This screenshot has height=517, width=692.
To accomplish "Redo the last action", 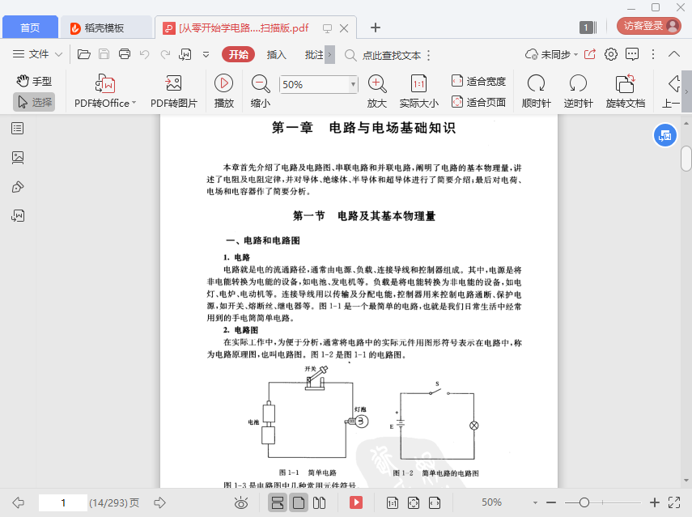I will coord(165,54).
